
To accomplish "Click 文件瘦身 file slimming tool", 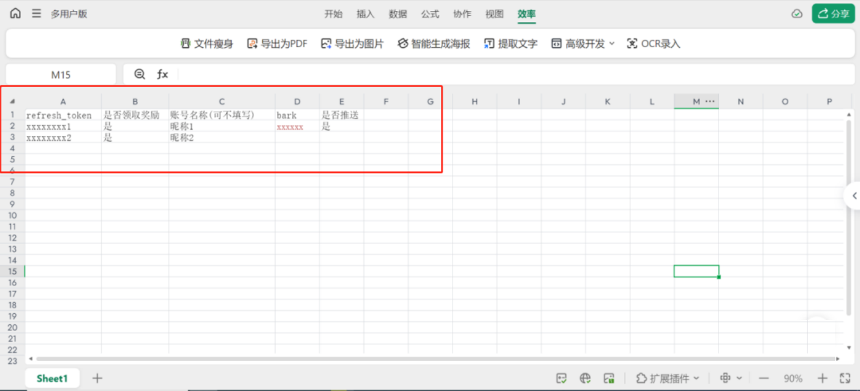I will coord(207,44).
